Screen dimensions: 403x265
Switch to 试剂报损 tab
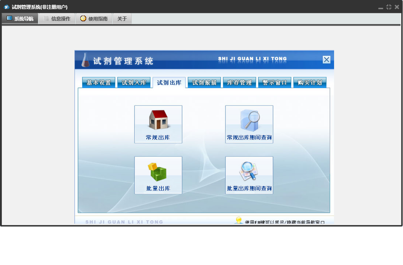[204, 82]
